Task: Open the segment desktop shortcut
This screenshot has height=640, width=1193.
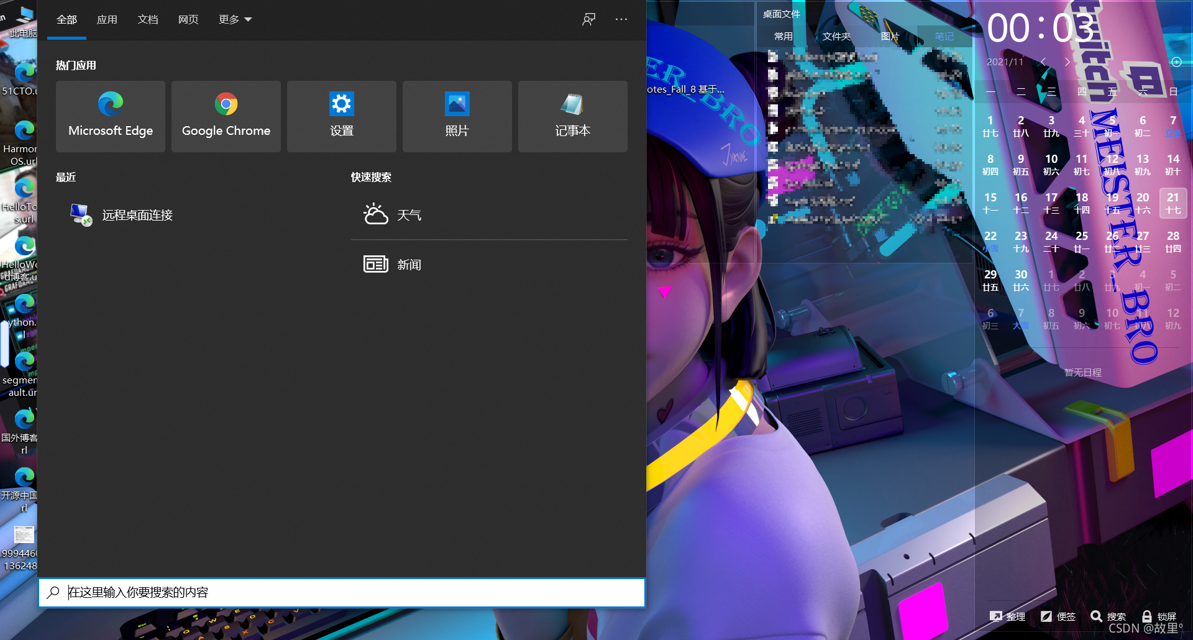Action: pyautogui.click(x=22, y=373)
